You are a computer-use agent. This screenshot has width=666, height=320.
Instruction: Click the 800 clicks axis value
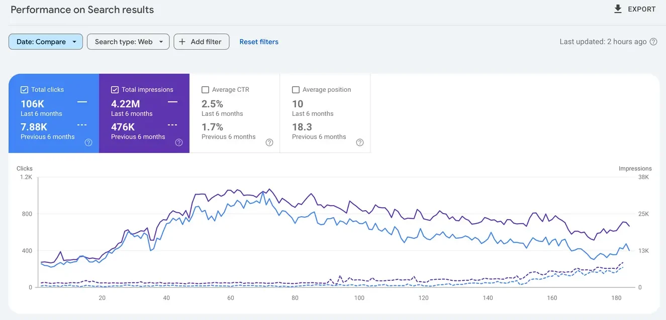pyautogui.click(x=27, y=214)
